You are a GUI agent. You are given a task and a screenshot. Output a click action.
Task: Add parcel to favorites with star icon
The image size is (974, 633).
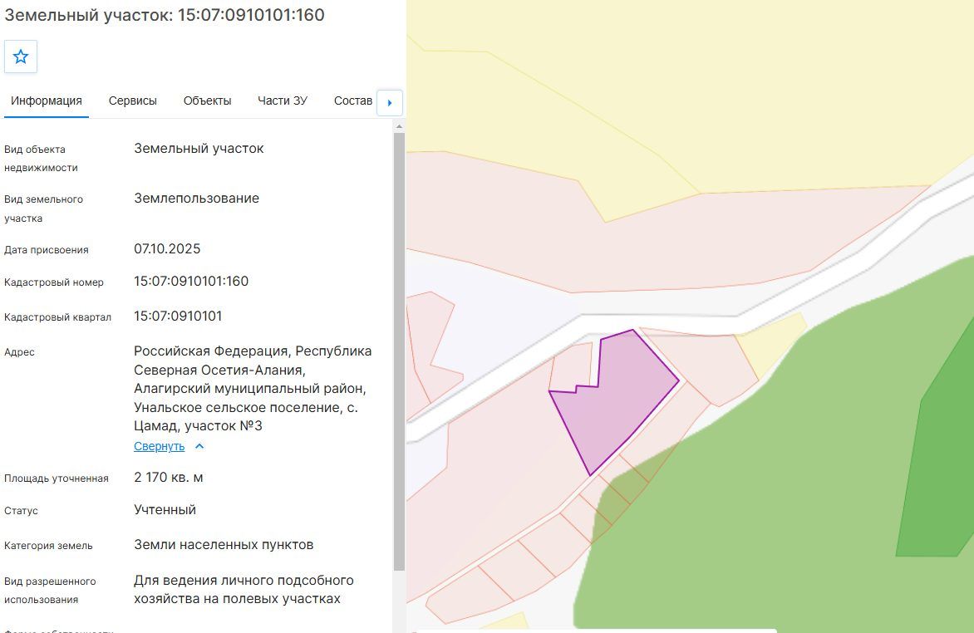tap(21, 56)
